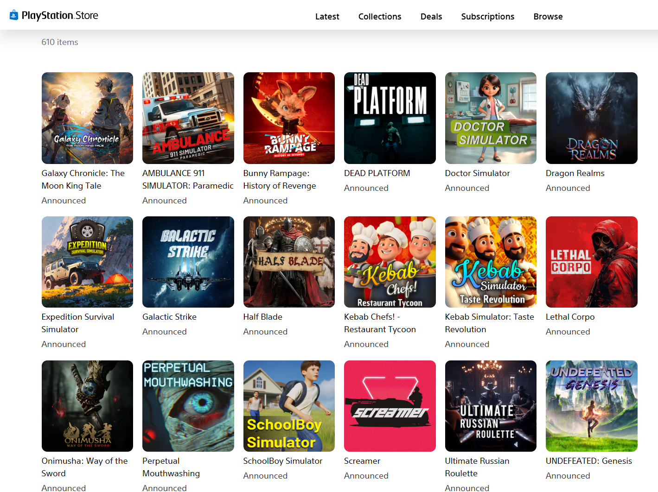Open the Collections section

click(379, 16)
